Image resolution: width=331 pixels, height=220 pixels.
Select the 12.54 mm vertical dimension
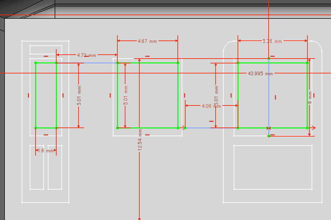pos(140,140)
